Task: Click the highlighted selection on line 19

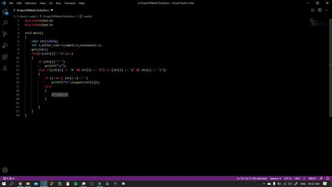Action: pos(60,95)
